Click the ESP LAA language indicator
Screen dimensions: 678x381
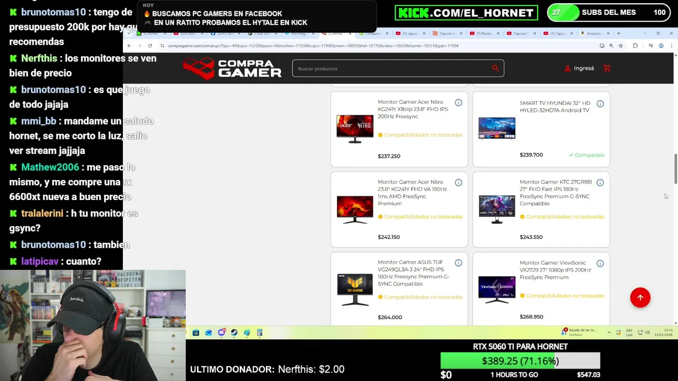[x=629, y=333]
